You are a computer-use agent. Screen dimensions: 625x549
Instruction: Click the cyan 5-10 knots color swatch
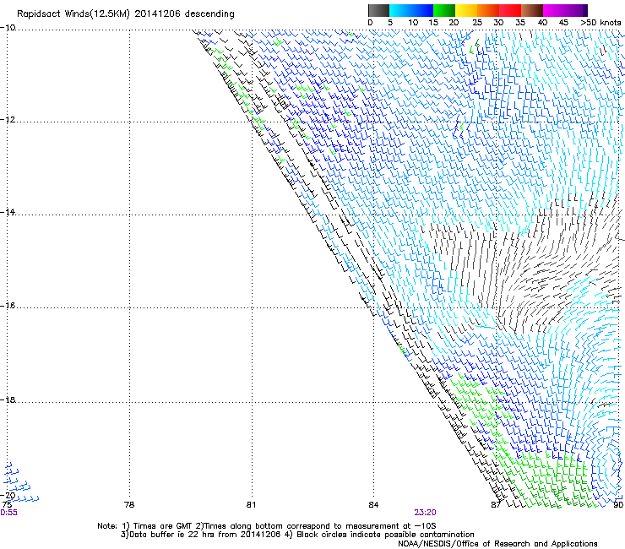point(399,10)
